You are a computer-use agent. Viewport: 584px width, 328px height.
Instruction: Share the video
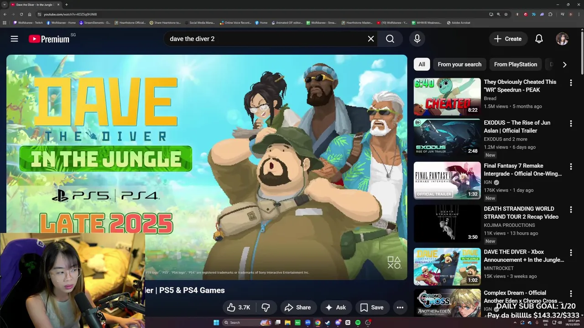click(297, 307)
